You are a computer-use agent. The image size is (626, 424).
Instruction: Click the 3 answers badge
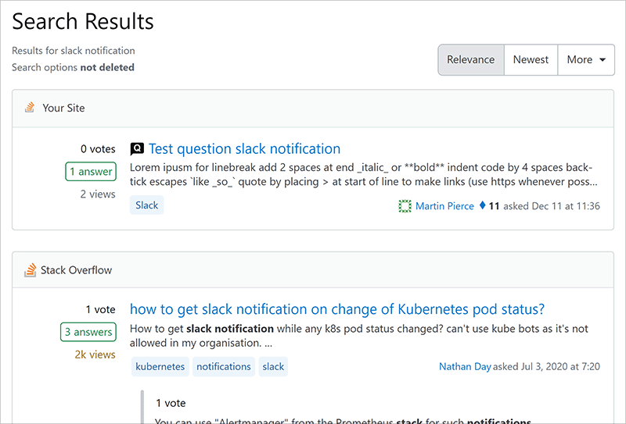tap(88, 332)
